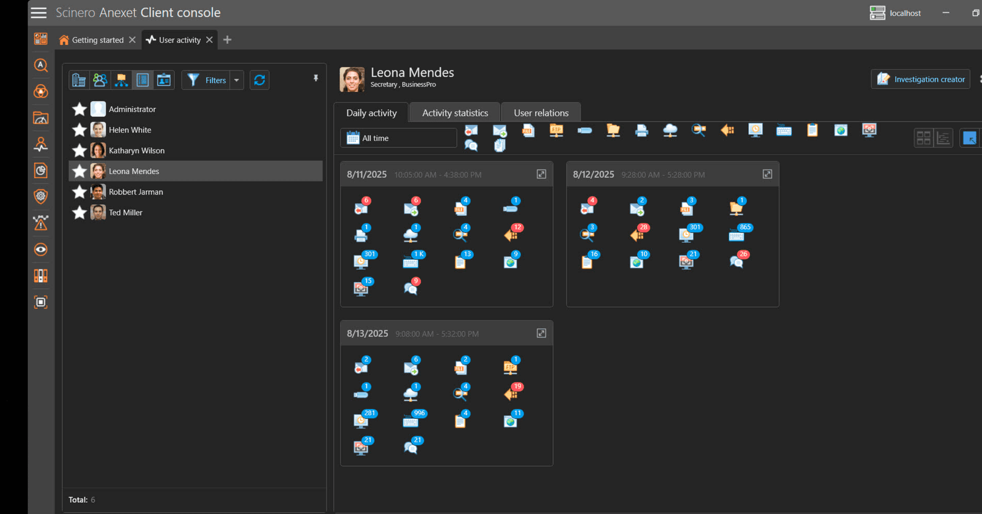The width and height of the screenshot is (982, 514).
Task: Filter by USB drive activity icon
Action: 584,130
